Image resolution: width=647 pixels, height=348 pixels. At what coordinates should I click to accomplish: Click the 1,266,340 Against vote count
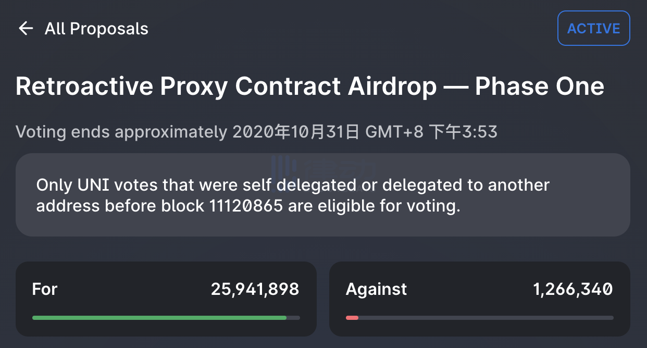click(573, 289)
